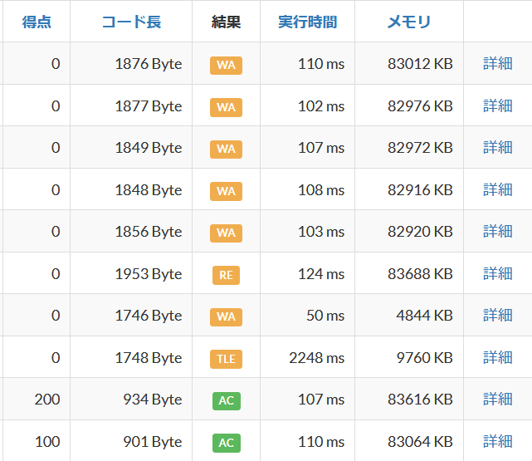Sort by コード長 column header
The image size is (532, 461).
pyautogui.click(x=131, y=22)
